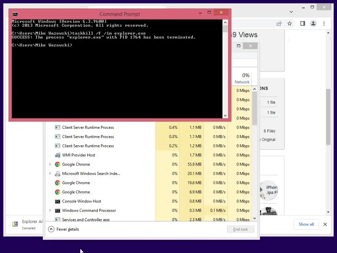Maximize the Command Prompt window
This screenshot has height=253, width=337.
(x=209, y=13)
